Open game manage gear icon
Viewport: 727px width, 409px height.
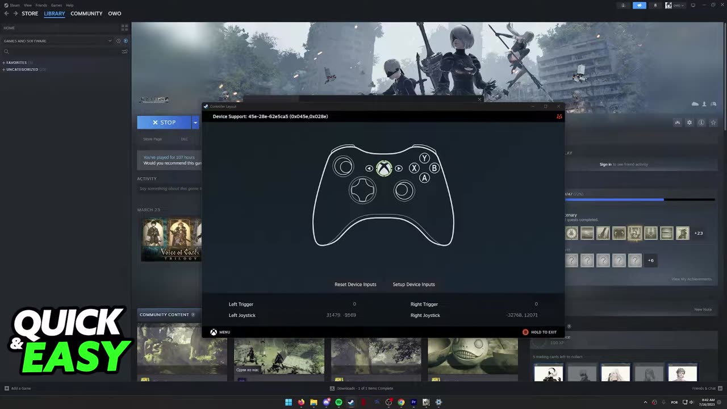click(x=690, y=123)
